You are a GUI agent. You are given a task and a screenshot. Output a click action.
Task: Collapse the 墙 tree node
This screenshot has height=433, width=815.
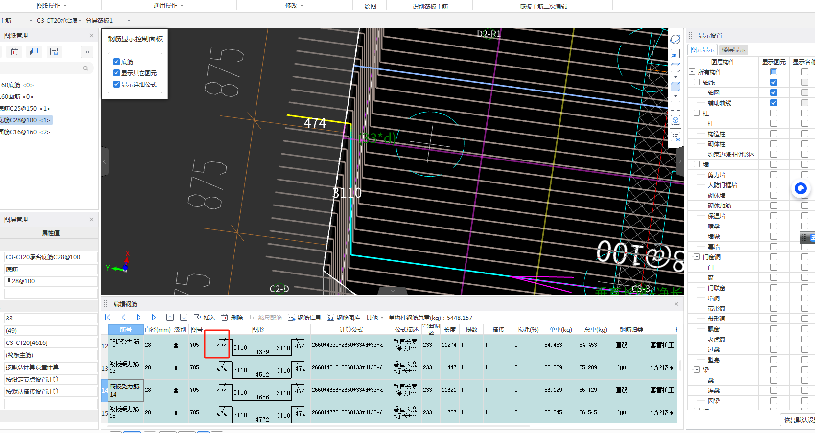[x=697, y=164]
